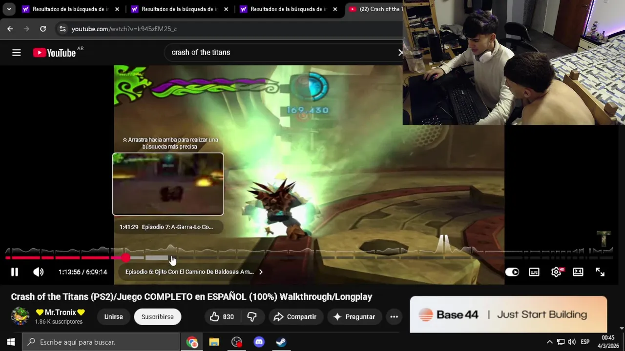Screen dimensions: 625x351
Task: Open the Windows Start menu
Action: pos(11,342)
